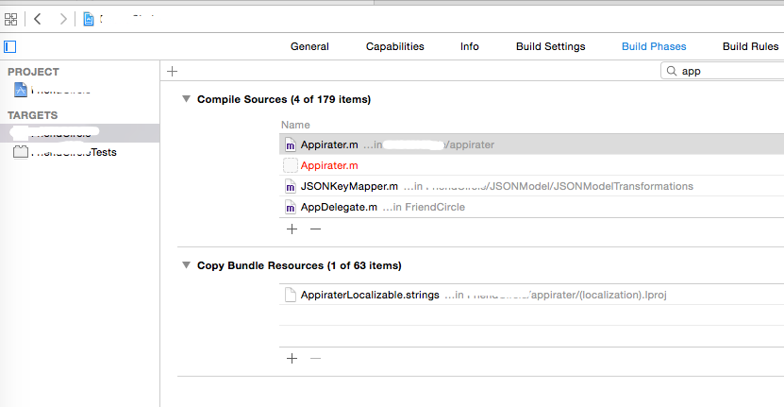The image size is (784, 407).
Task: Click the missing-file dashed icon
Action: click(290, 165)
